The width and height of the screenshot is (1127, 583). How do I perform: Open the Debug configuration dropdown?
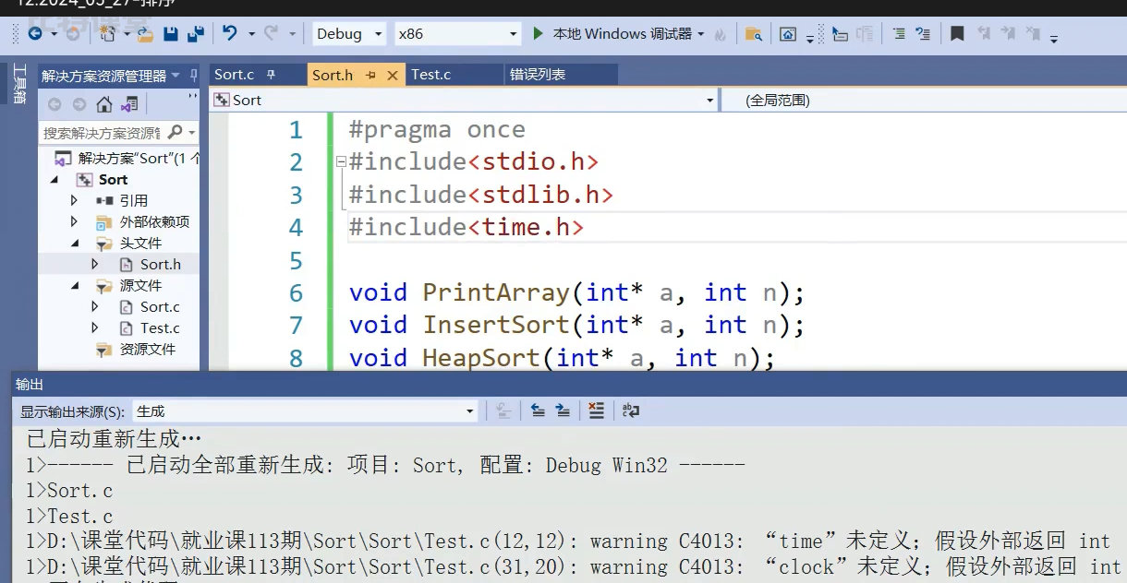(378, 34)
